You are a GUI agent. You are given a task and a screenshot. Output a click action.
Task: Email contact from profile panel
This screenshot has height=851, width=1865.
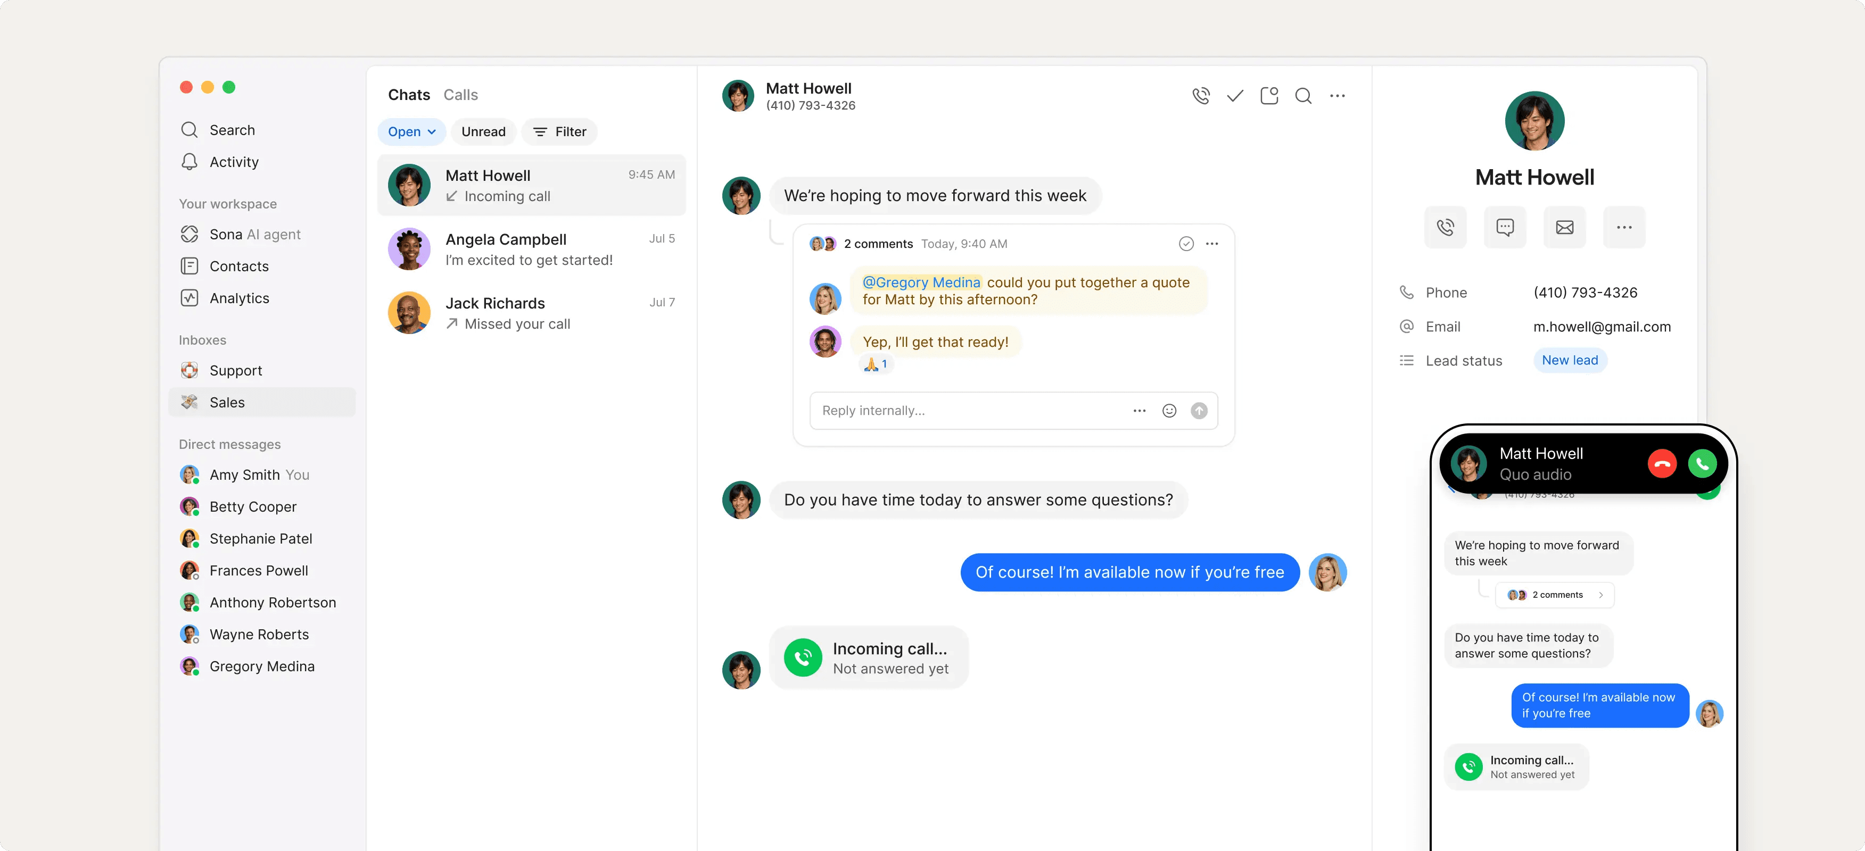pos(1564,227)
